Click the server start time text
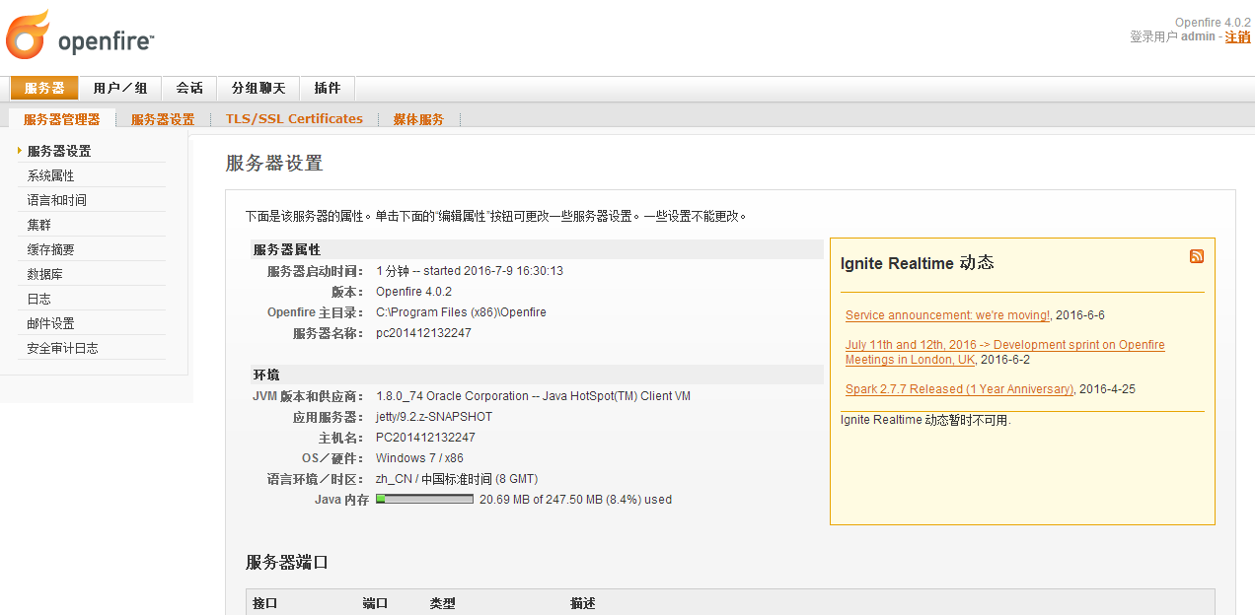The height and width of the screenshot is (615, 1255). tap(470, 271)
